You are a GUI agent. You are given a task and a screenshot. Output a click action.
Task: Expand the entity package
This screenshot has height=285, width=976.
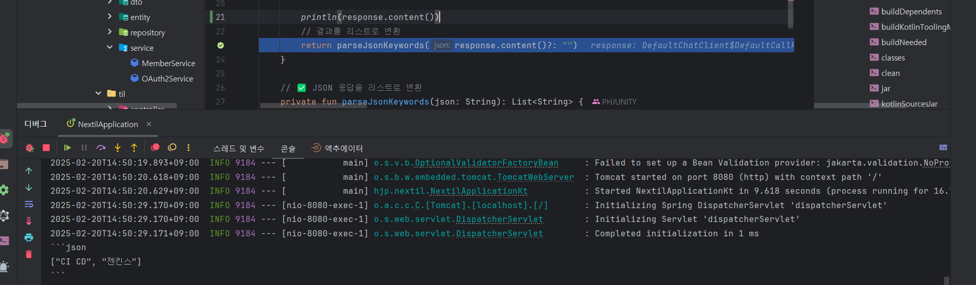(109, 17)
